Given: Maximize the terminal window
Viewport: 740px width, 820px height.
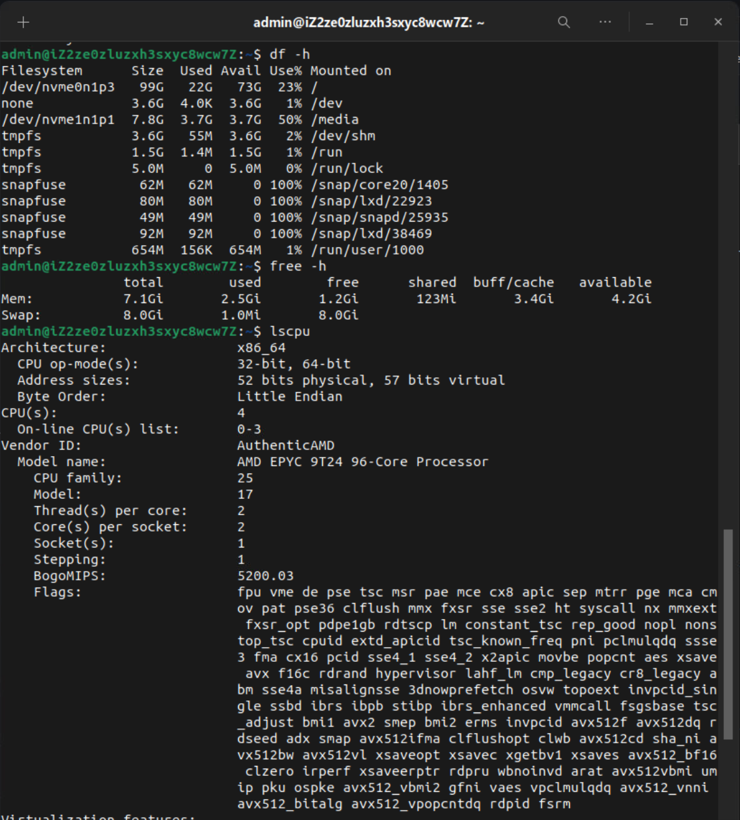Looking at the screenshot, I should tap(684, 22).
